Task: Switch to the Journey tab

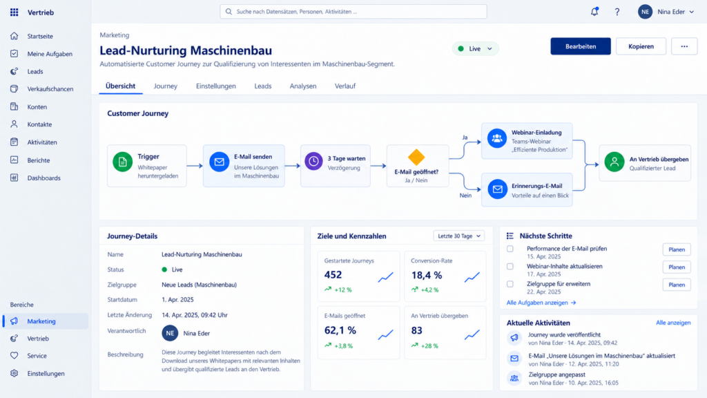Action: 166,86
